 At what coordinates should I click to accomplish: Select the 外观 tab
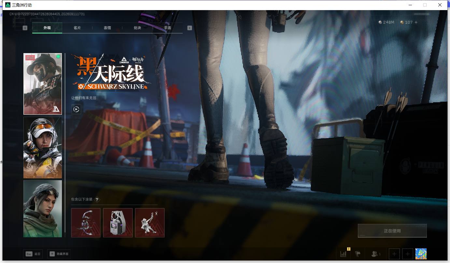coord(47,28)
